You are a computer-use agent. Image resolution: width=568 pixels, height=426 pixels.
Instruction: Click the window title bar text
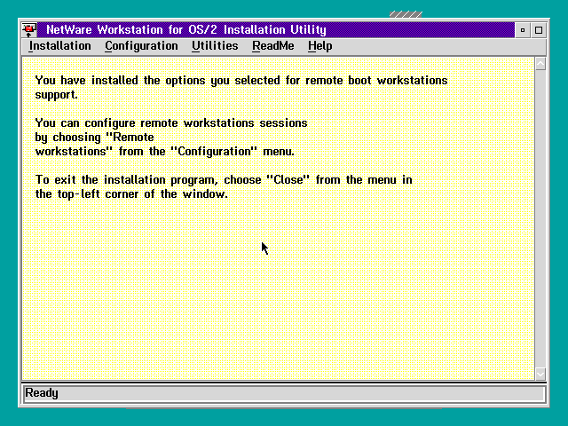click(186, 29)
